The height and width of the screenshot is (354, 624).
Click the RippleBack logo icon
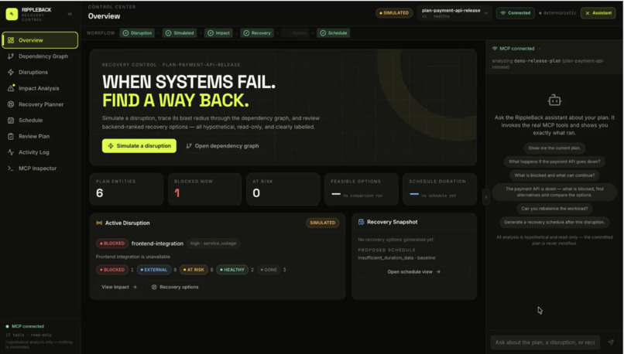[12, 14]
